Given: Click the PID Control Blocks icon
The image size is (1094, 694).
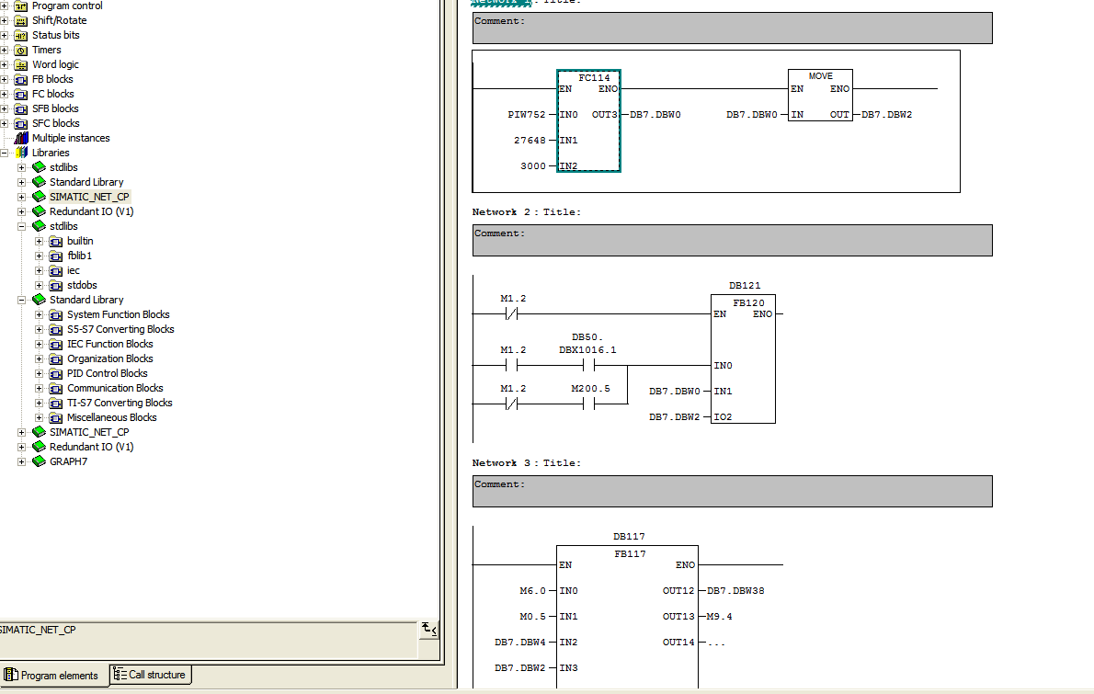Looking at the screenshot, I should click(56, 374).
